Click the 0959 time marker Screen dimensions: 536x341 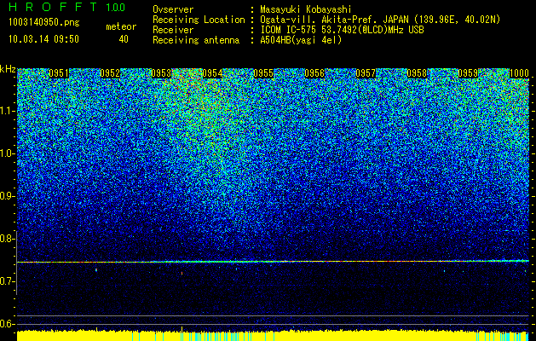click(468, 73)
